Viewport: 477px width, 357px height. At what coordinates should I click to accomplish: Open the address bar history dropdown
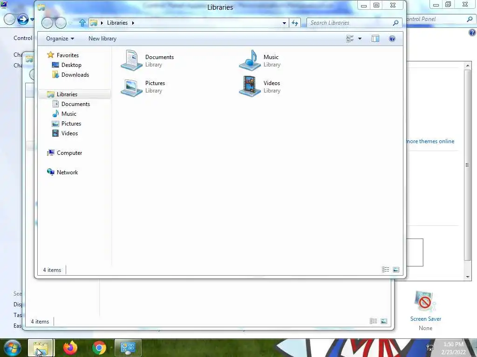[x=284, y=23]
